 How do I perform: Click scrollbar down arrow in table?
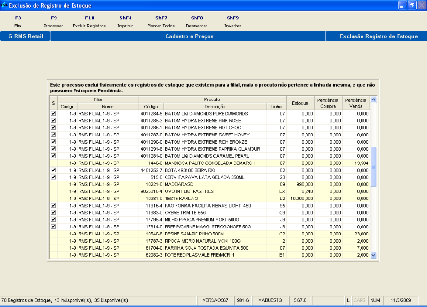373,255
